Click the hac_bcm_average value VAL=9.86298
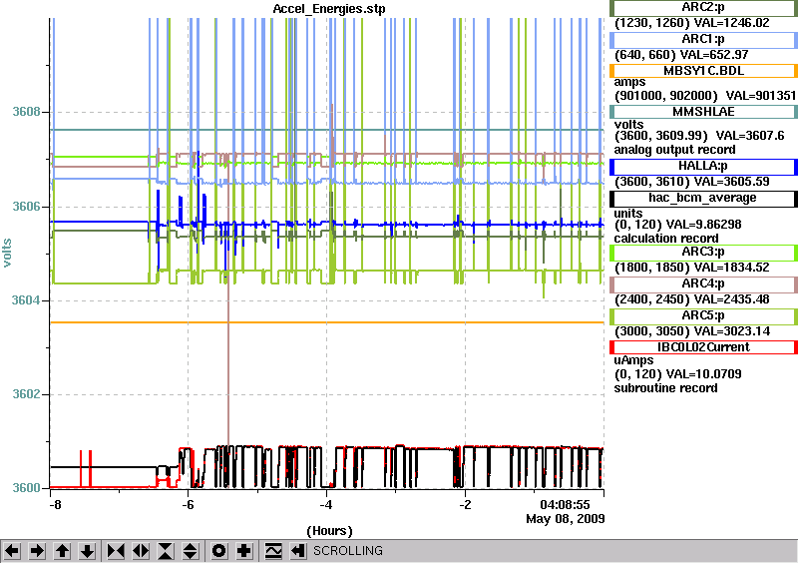Viewport: 798px width, 563px height. [704, 225]
